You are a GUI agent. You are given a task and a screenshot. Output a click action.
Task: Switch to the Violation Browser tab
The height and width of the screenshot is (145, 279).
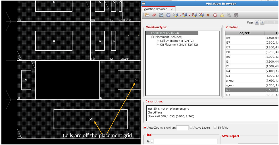click(155, 9)
